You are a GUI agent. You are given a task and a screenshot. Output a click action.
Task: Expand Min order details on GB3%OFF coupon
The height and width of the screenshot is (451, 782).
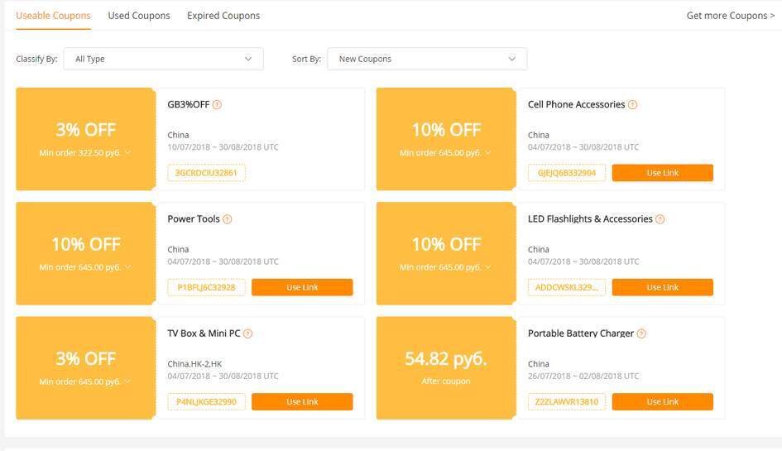tap(127, 153)
